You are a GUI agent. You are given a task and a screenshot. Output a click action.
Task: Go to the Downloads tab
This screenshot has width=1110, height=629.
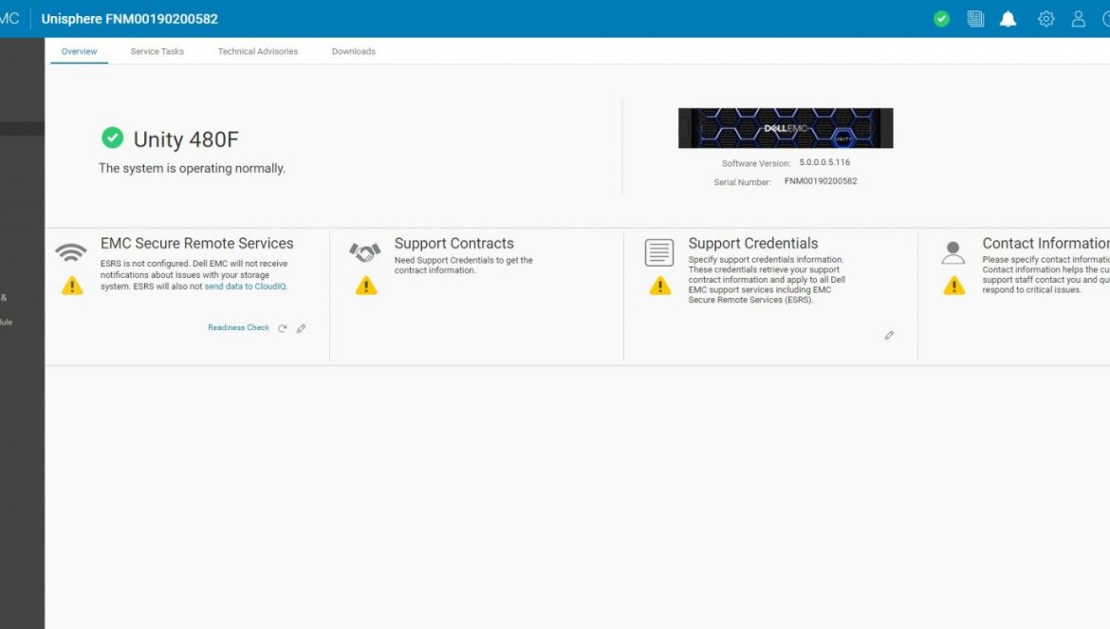pos(353,51)
